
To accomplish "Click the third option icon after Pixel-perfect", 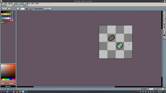I will 50,9.
